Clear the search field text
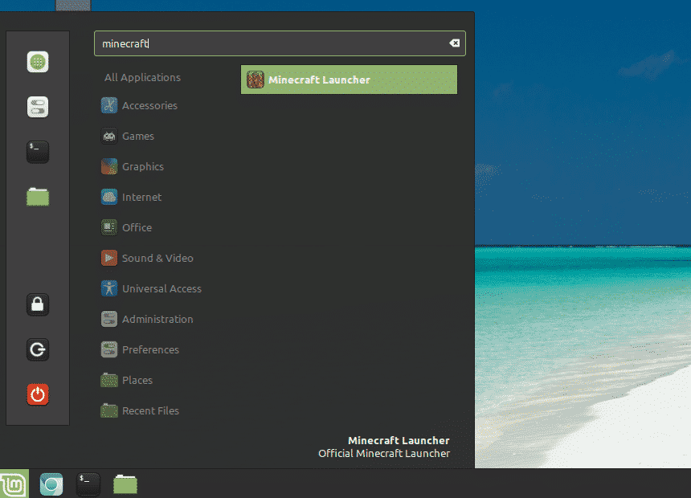The image size is (691, 498). pos(453,43)
